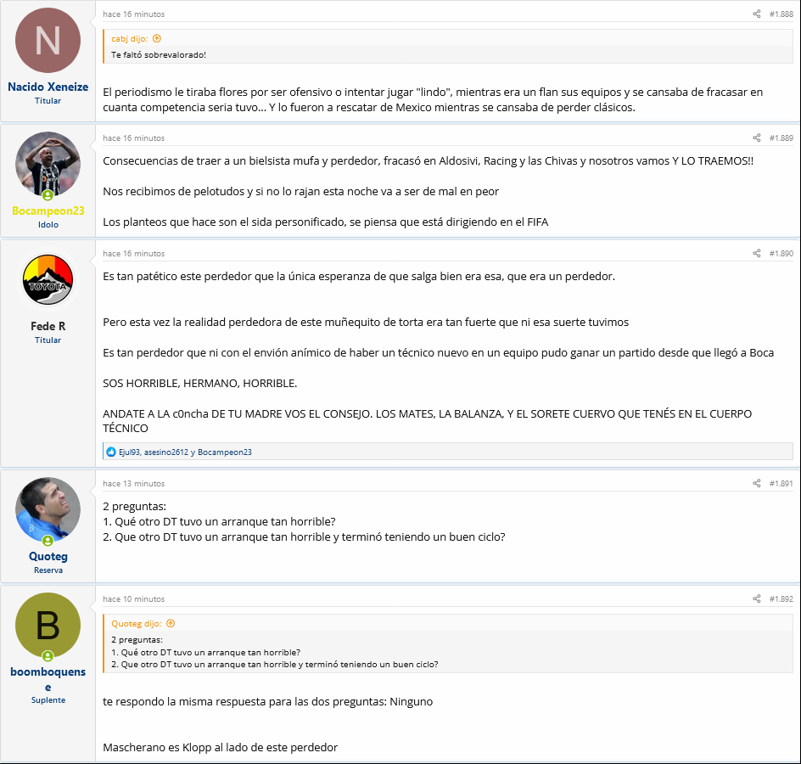Open post permalink #1.890
This screenshot has width=801, height=764.
781,253
